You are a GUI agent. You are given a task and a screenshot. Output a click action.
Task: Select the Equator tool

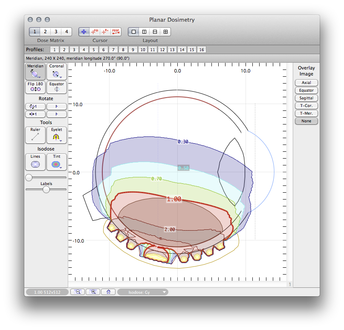(56, 87)
